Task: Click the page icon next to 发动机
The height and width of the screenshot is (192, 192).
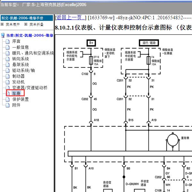Action: point(8,82)
